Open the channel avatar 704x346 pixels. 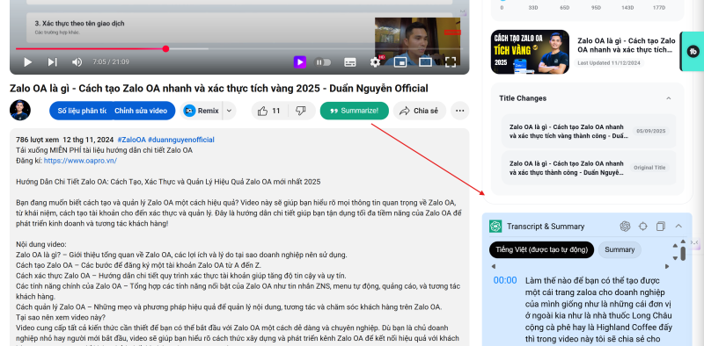tap(20, 111)
